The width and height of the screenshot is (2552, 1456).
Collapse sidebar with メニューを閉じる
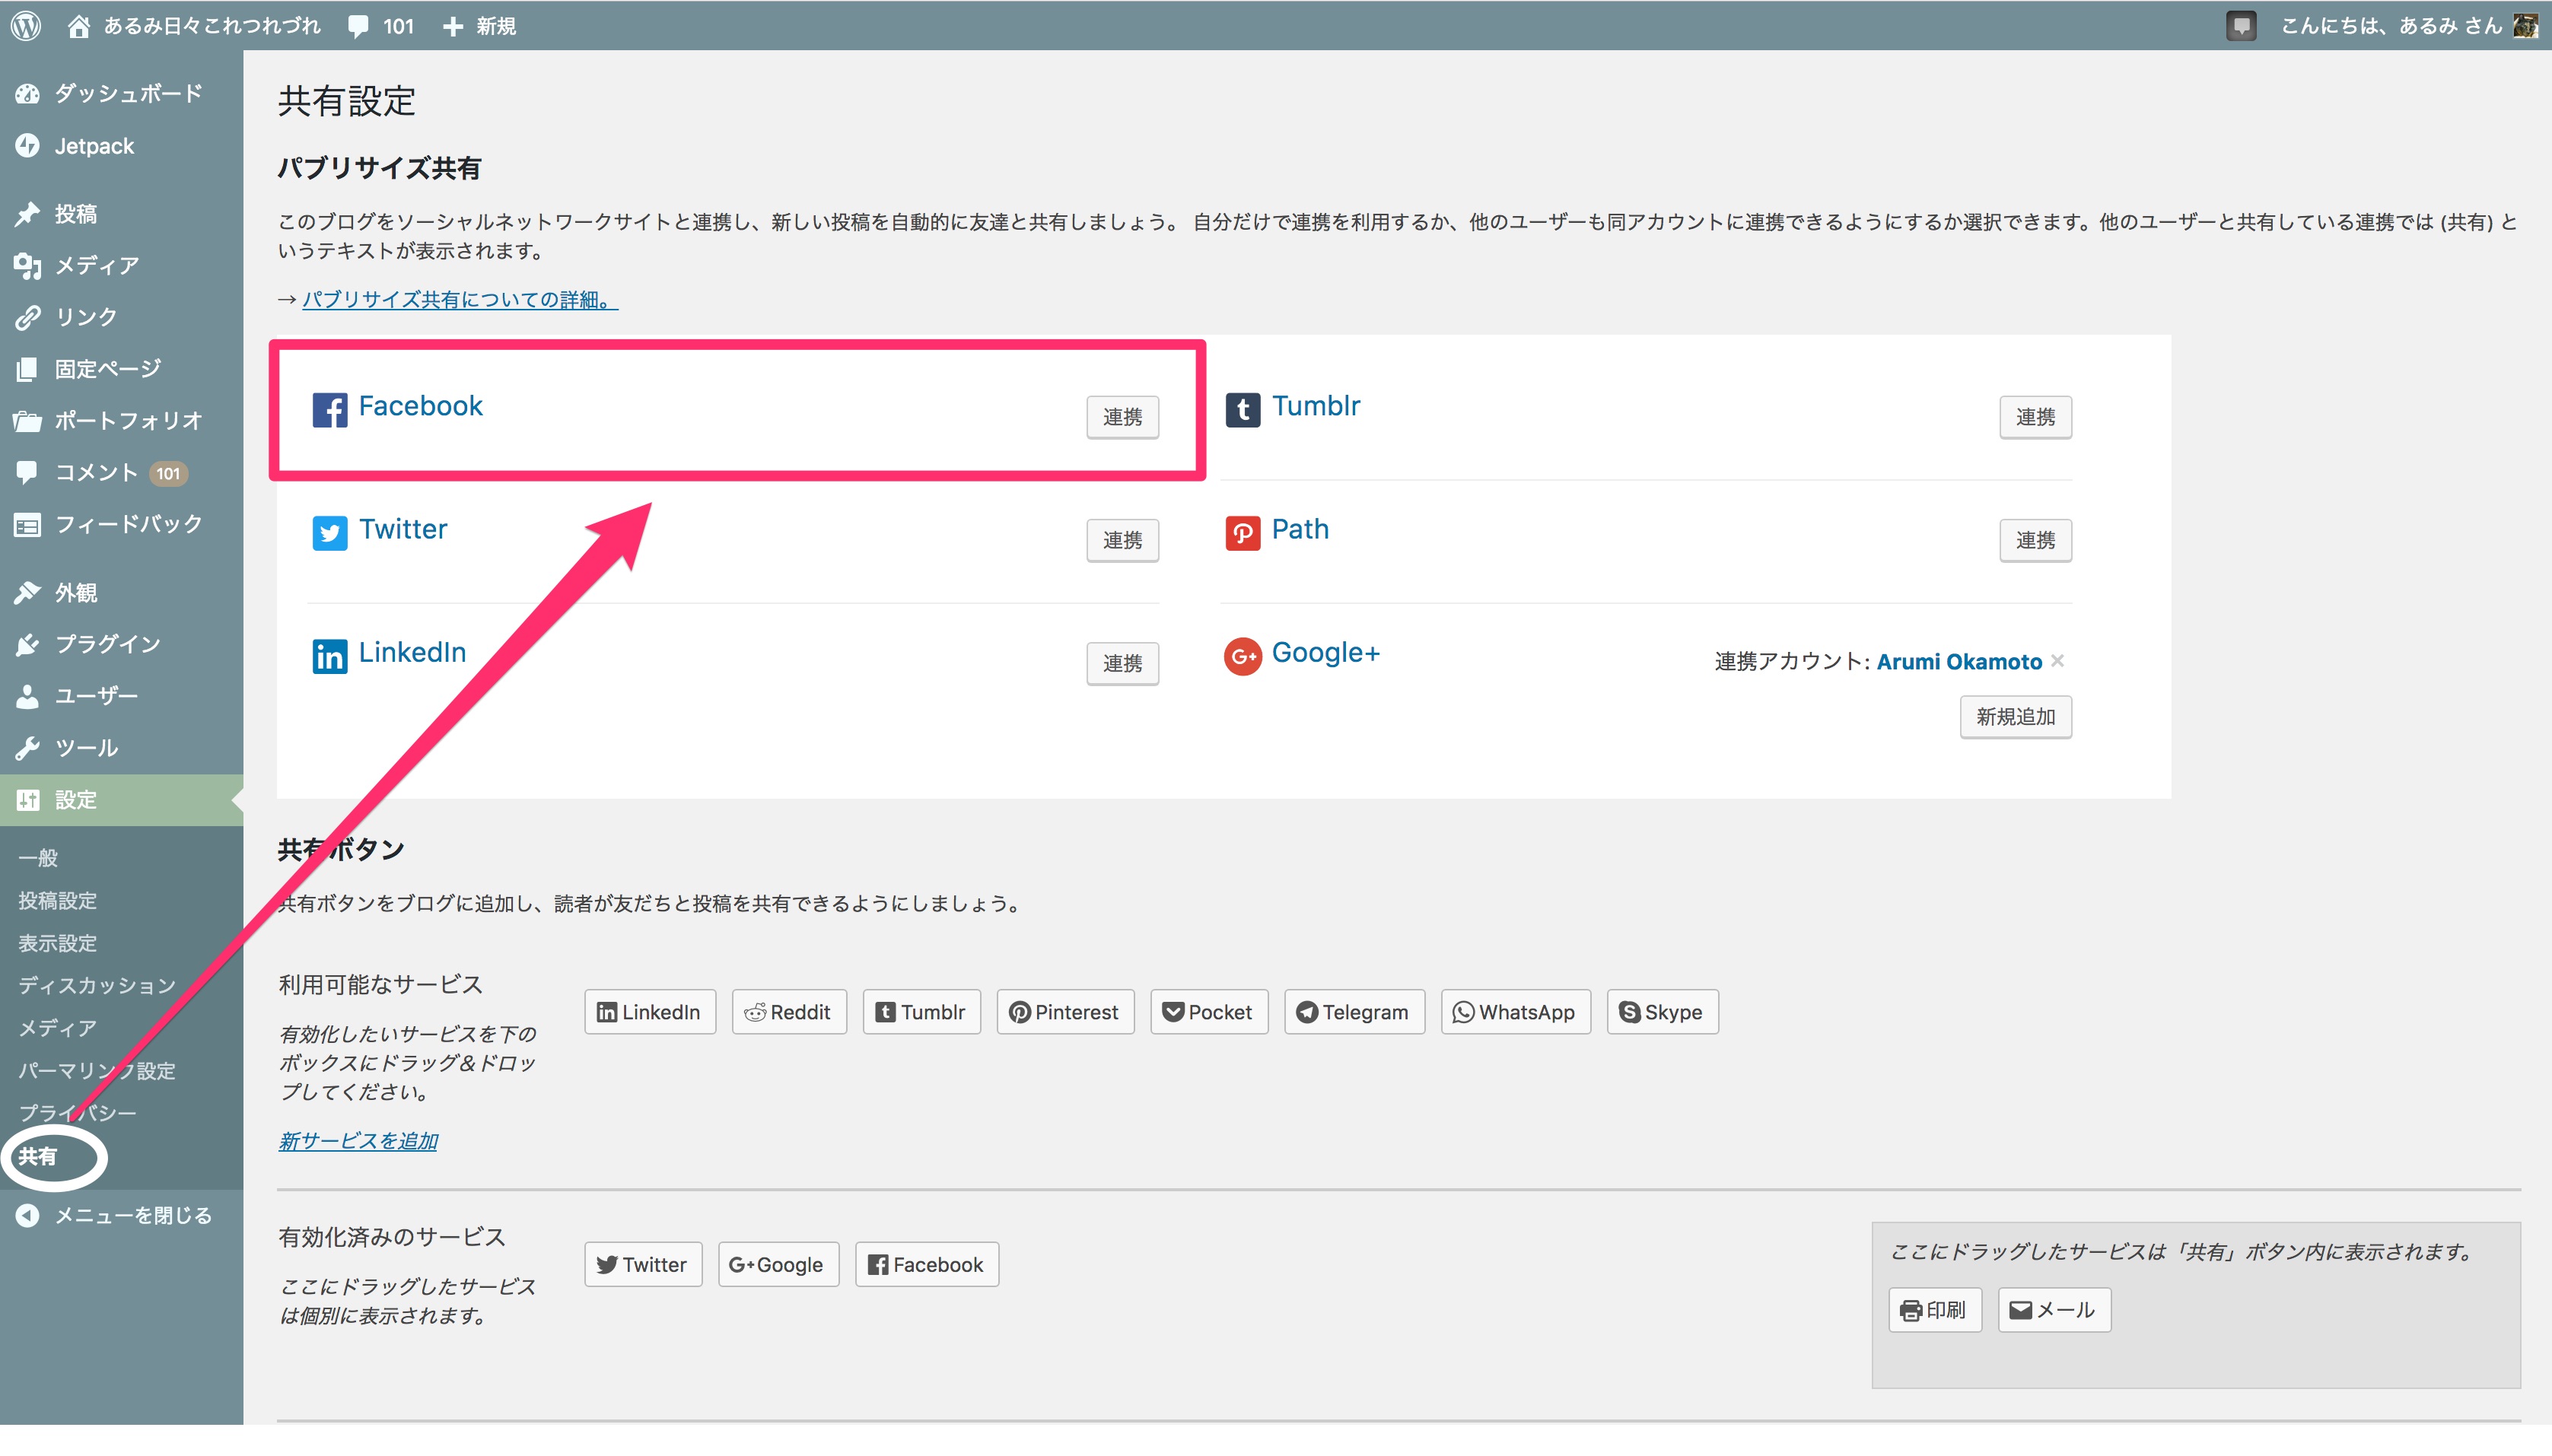tap(121, 1216)
